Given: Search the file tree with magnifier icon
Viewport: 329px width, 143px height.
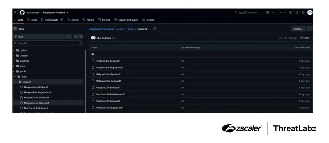Looking at the screenshot, I should pyautogui.click(x=81, y=37).
